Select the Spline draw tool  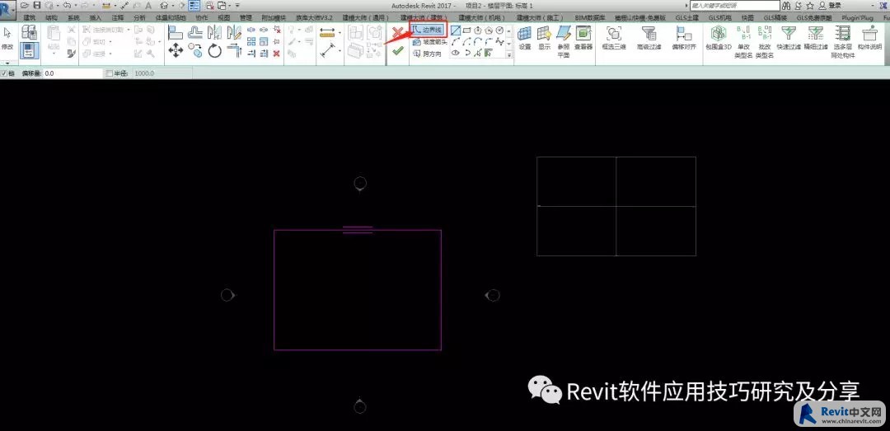tap(499, 41)
